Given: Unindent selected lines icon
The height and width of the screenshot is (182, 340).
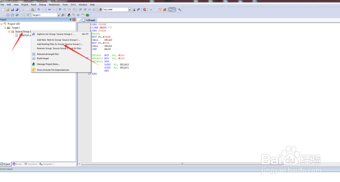Looking at the screenshot, I should point(85,10).
